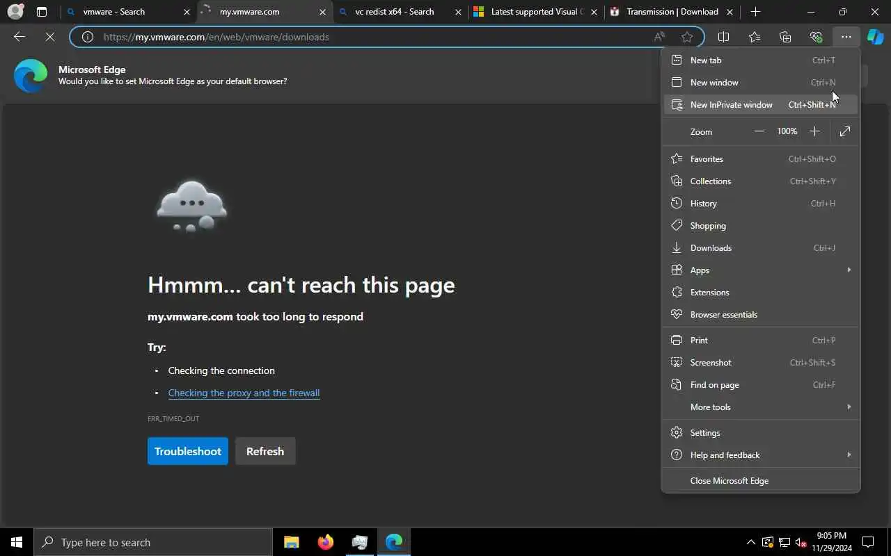Screen dimensions: 891x556
Task: Switch to vmware - Search tab
Action: tap(127, 12)
